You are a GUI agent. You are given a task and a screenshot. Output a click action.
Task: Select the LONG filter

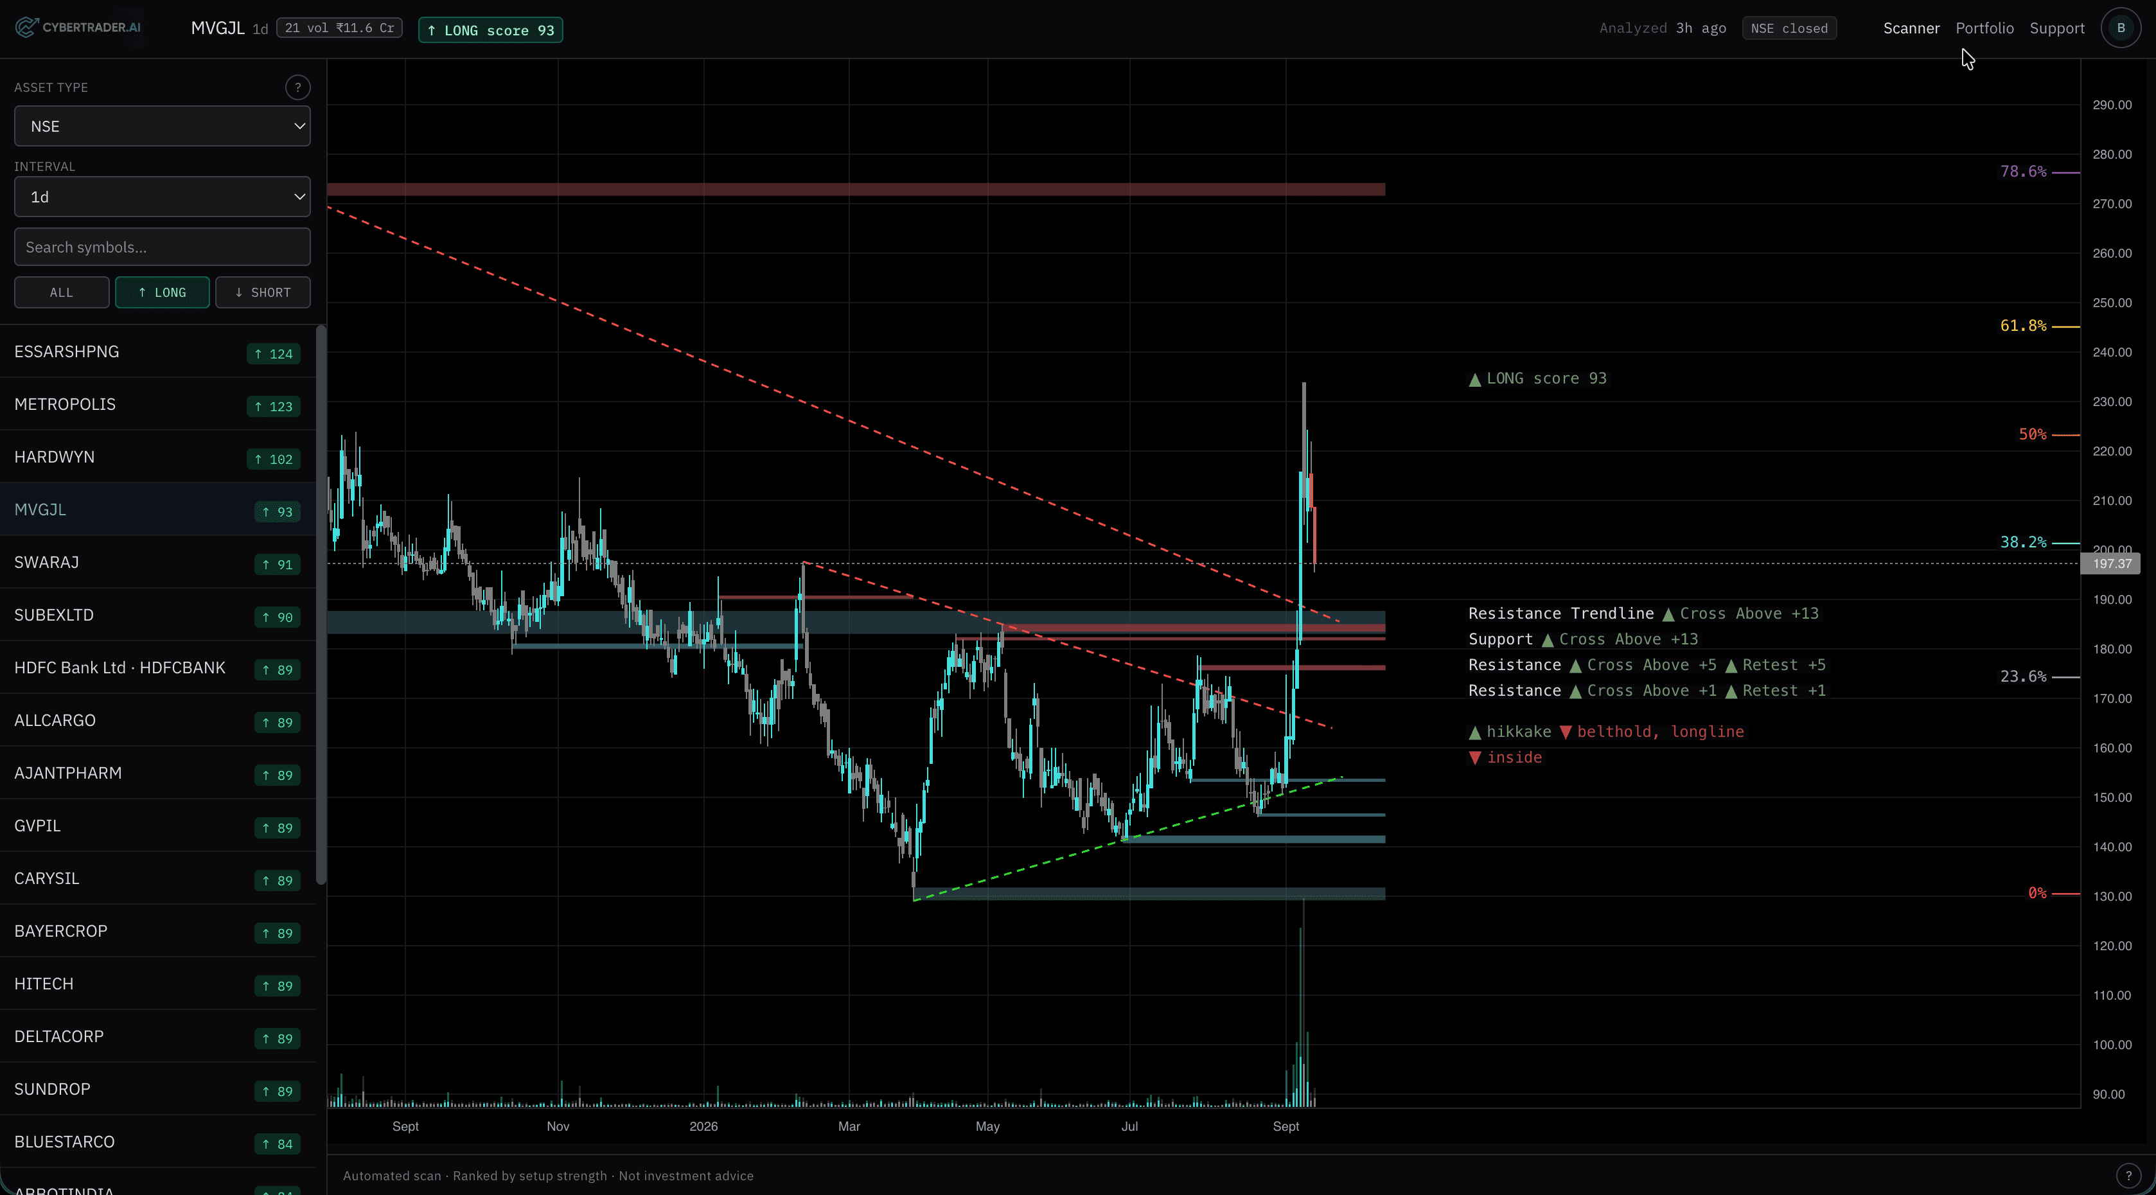click(163, 292)
